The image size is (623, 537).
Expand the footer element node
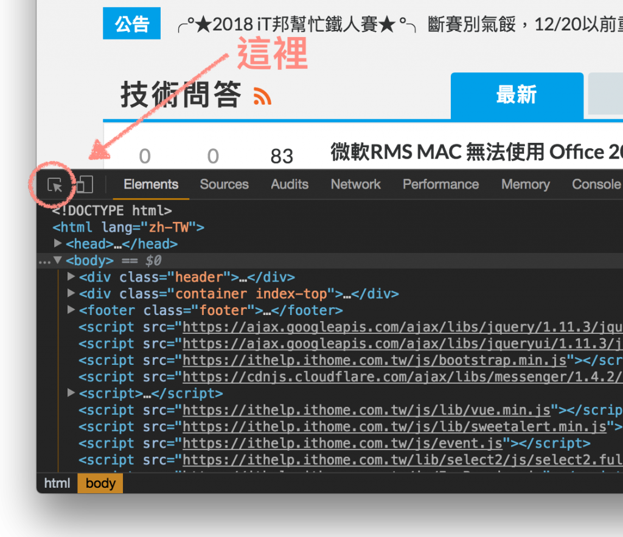coord(71,310)
